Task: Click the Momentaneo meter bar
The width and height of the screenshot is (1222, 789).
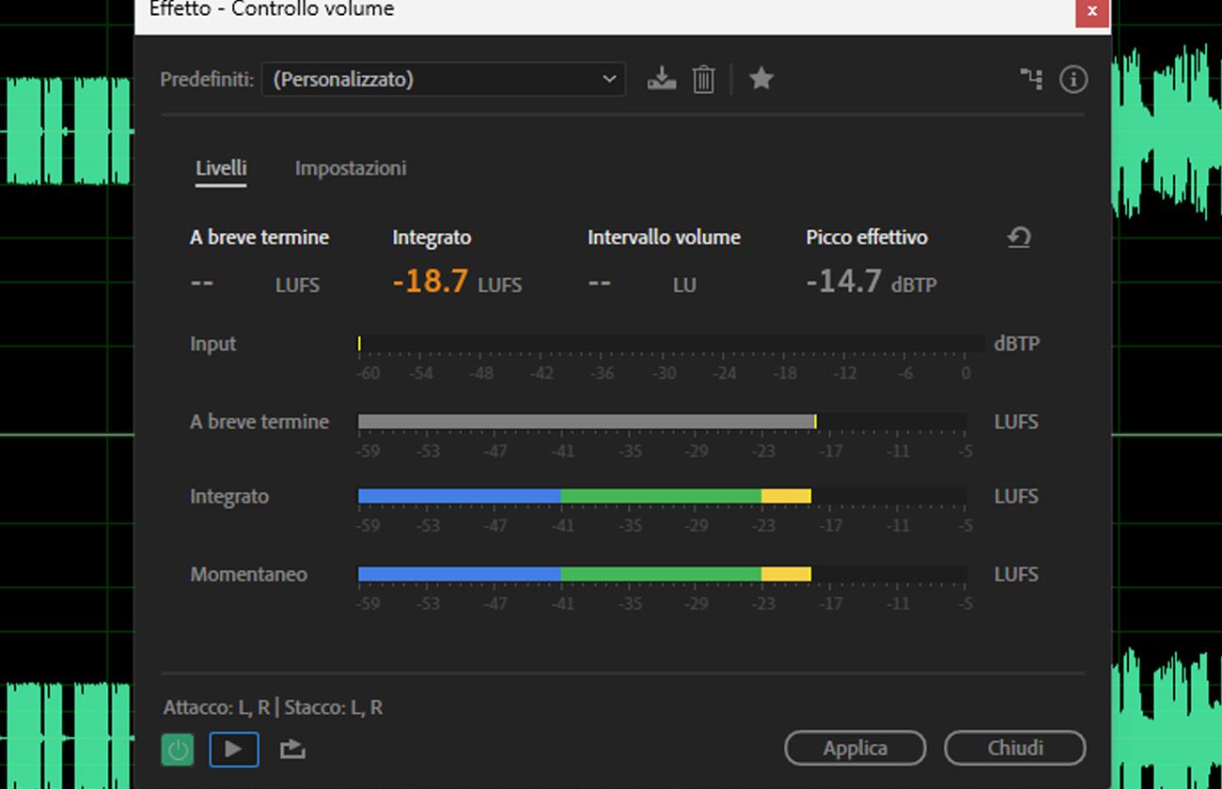Action: pos(658,573)
